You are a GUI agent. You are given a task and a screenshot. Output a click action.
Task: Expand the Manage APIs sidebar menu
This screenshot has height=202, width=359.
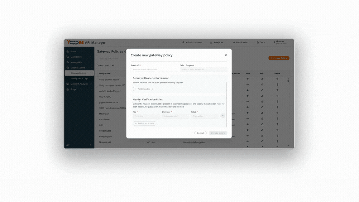point(79,62)
